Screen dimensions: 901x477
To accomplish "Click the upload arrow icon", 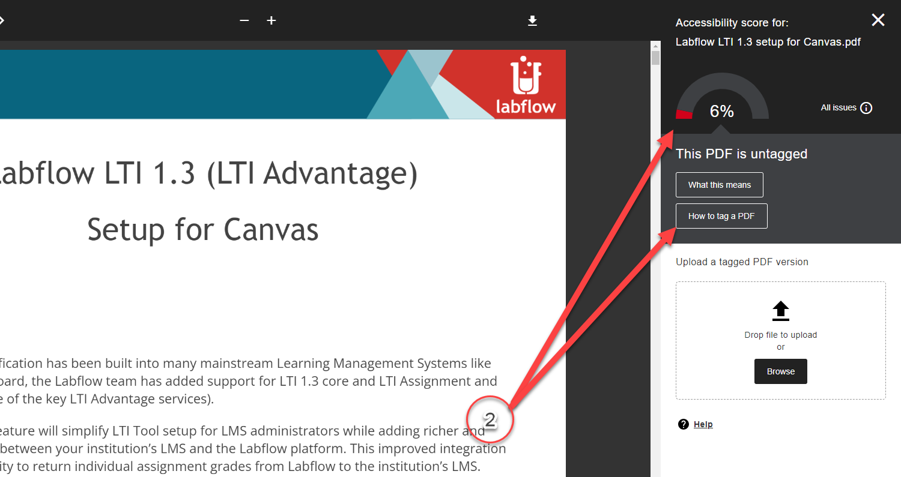I will 780,310.
